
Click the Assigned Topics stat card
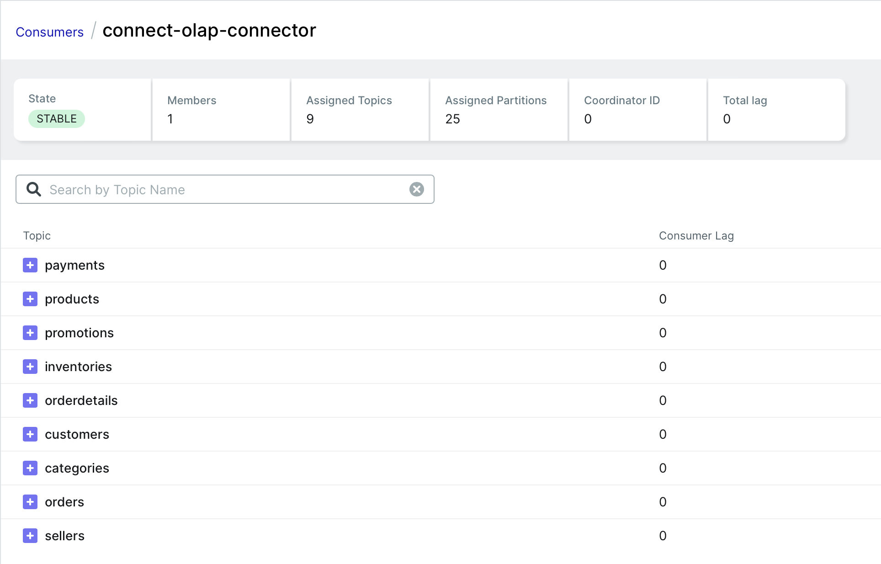[x=360, y=109]
